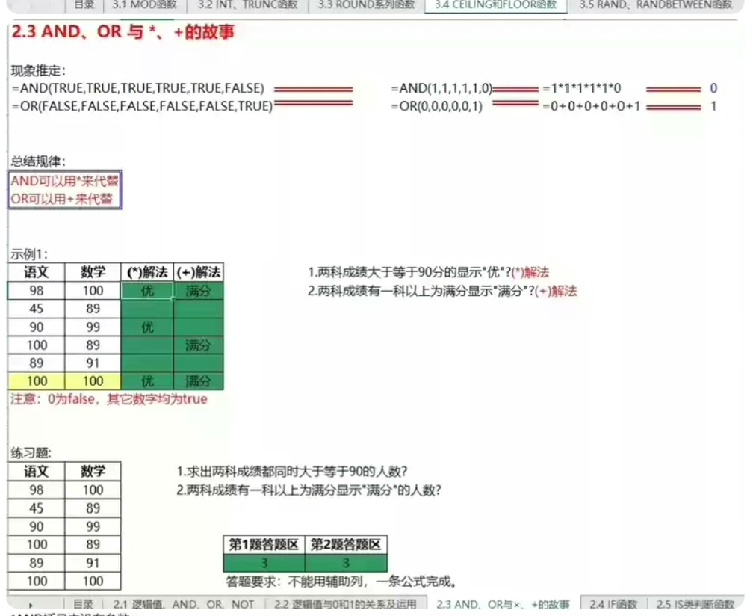Select cell 99 in 练习题 table
The width and height of the screenshot is (756, 616).
[93, 526]
